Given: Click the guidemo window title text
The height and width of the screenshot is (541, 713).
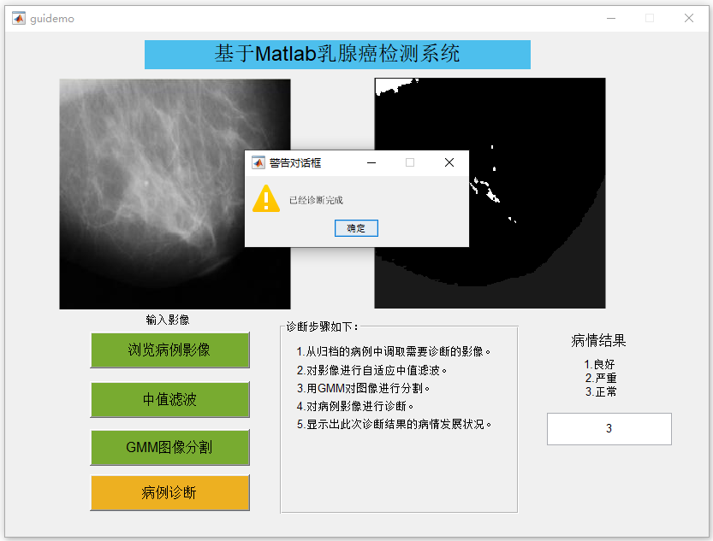Looking at the screenshot, I should tap(52, 19).
